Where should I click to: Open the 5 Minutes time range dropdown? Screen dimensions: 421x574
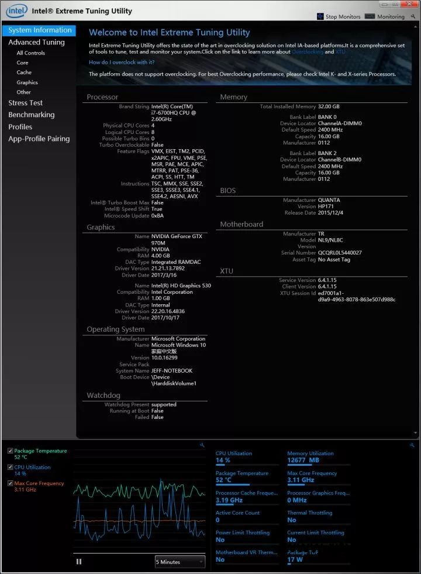(x=180, y=562)
